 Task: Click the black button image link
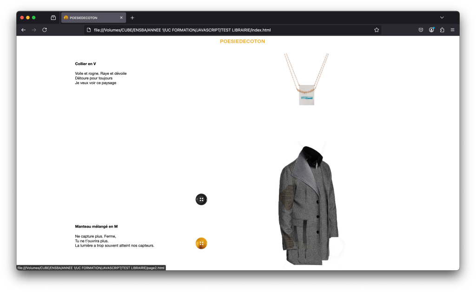(201, 199)
